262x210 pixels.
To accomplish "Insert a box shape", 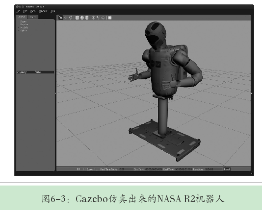I will tap(77, 18).
